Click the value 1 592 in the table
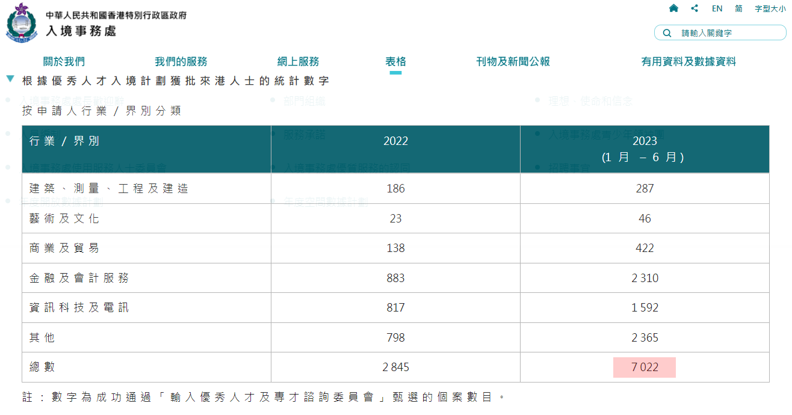792x415 pixels. [645, 307]
